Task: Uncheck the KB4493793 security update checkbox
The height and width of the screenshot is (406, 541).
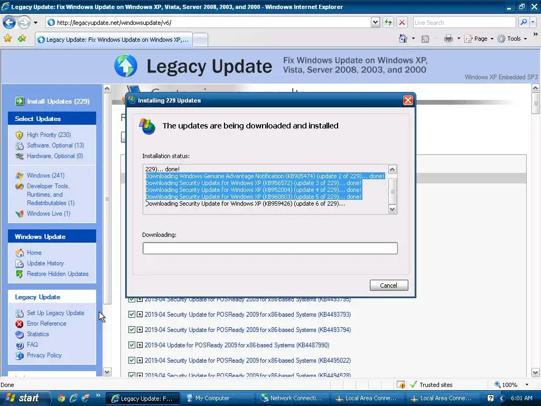Action: (132, 314)
